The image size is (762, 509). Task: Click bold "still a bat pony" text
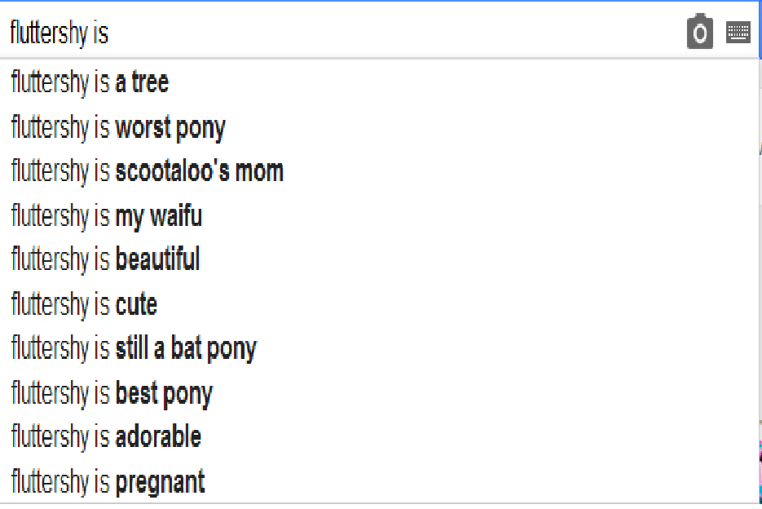coord(186,348)
